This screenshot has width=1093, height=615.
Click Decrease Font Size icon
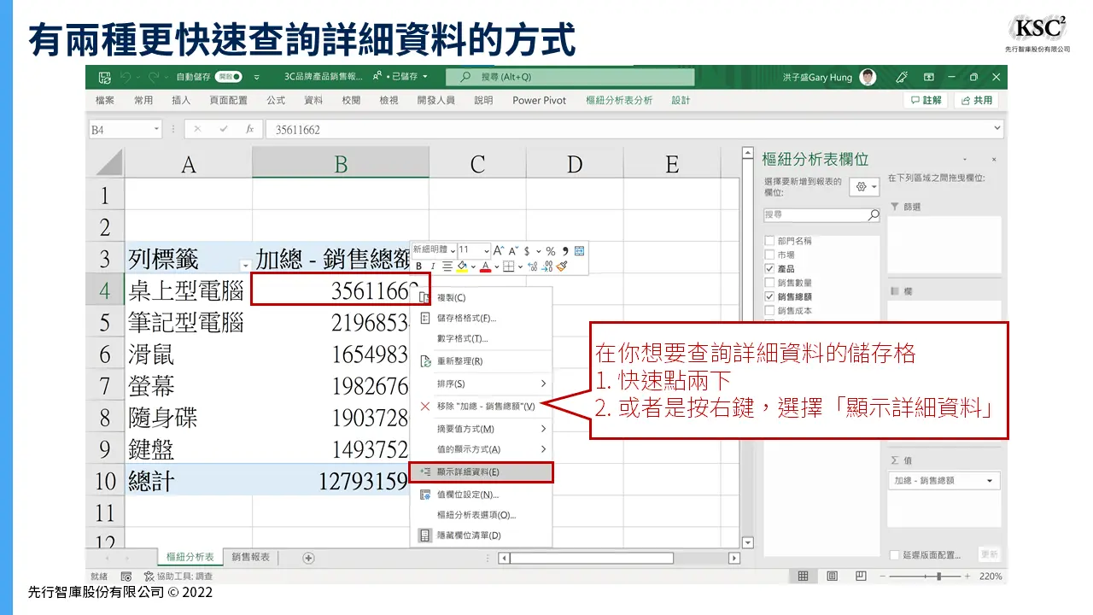click(513, 250)
